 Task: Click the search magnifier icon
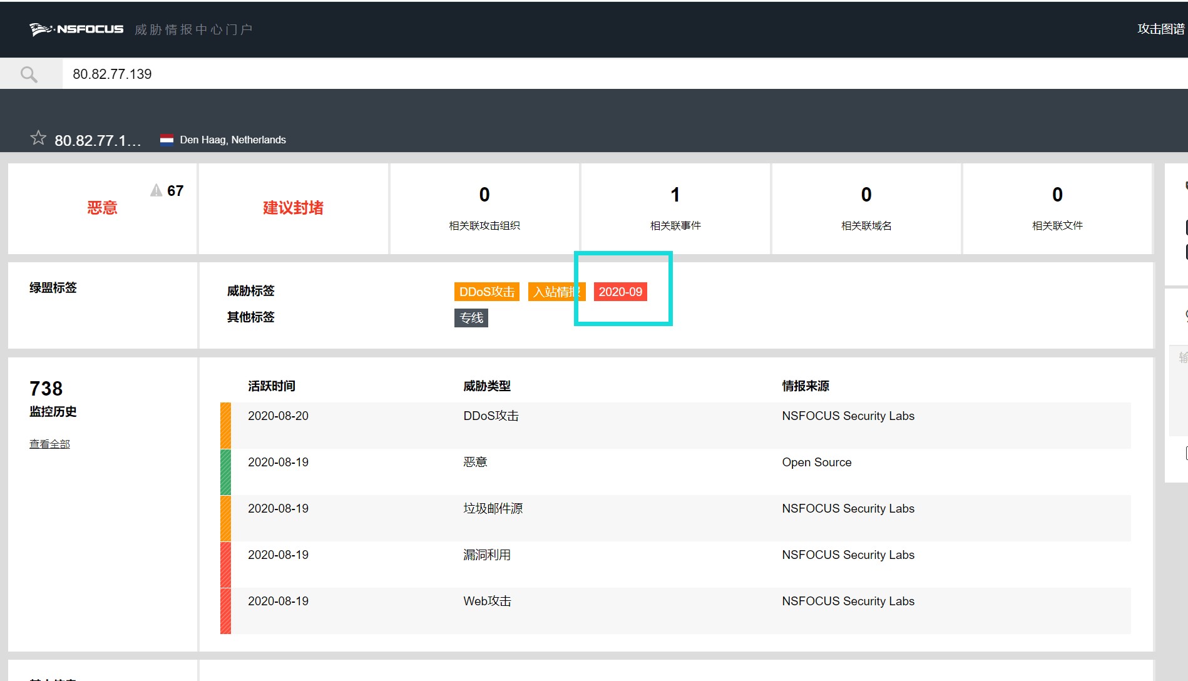pyautogui.click(x=29, y=74)
